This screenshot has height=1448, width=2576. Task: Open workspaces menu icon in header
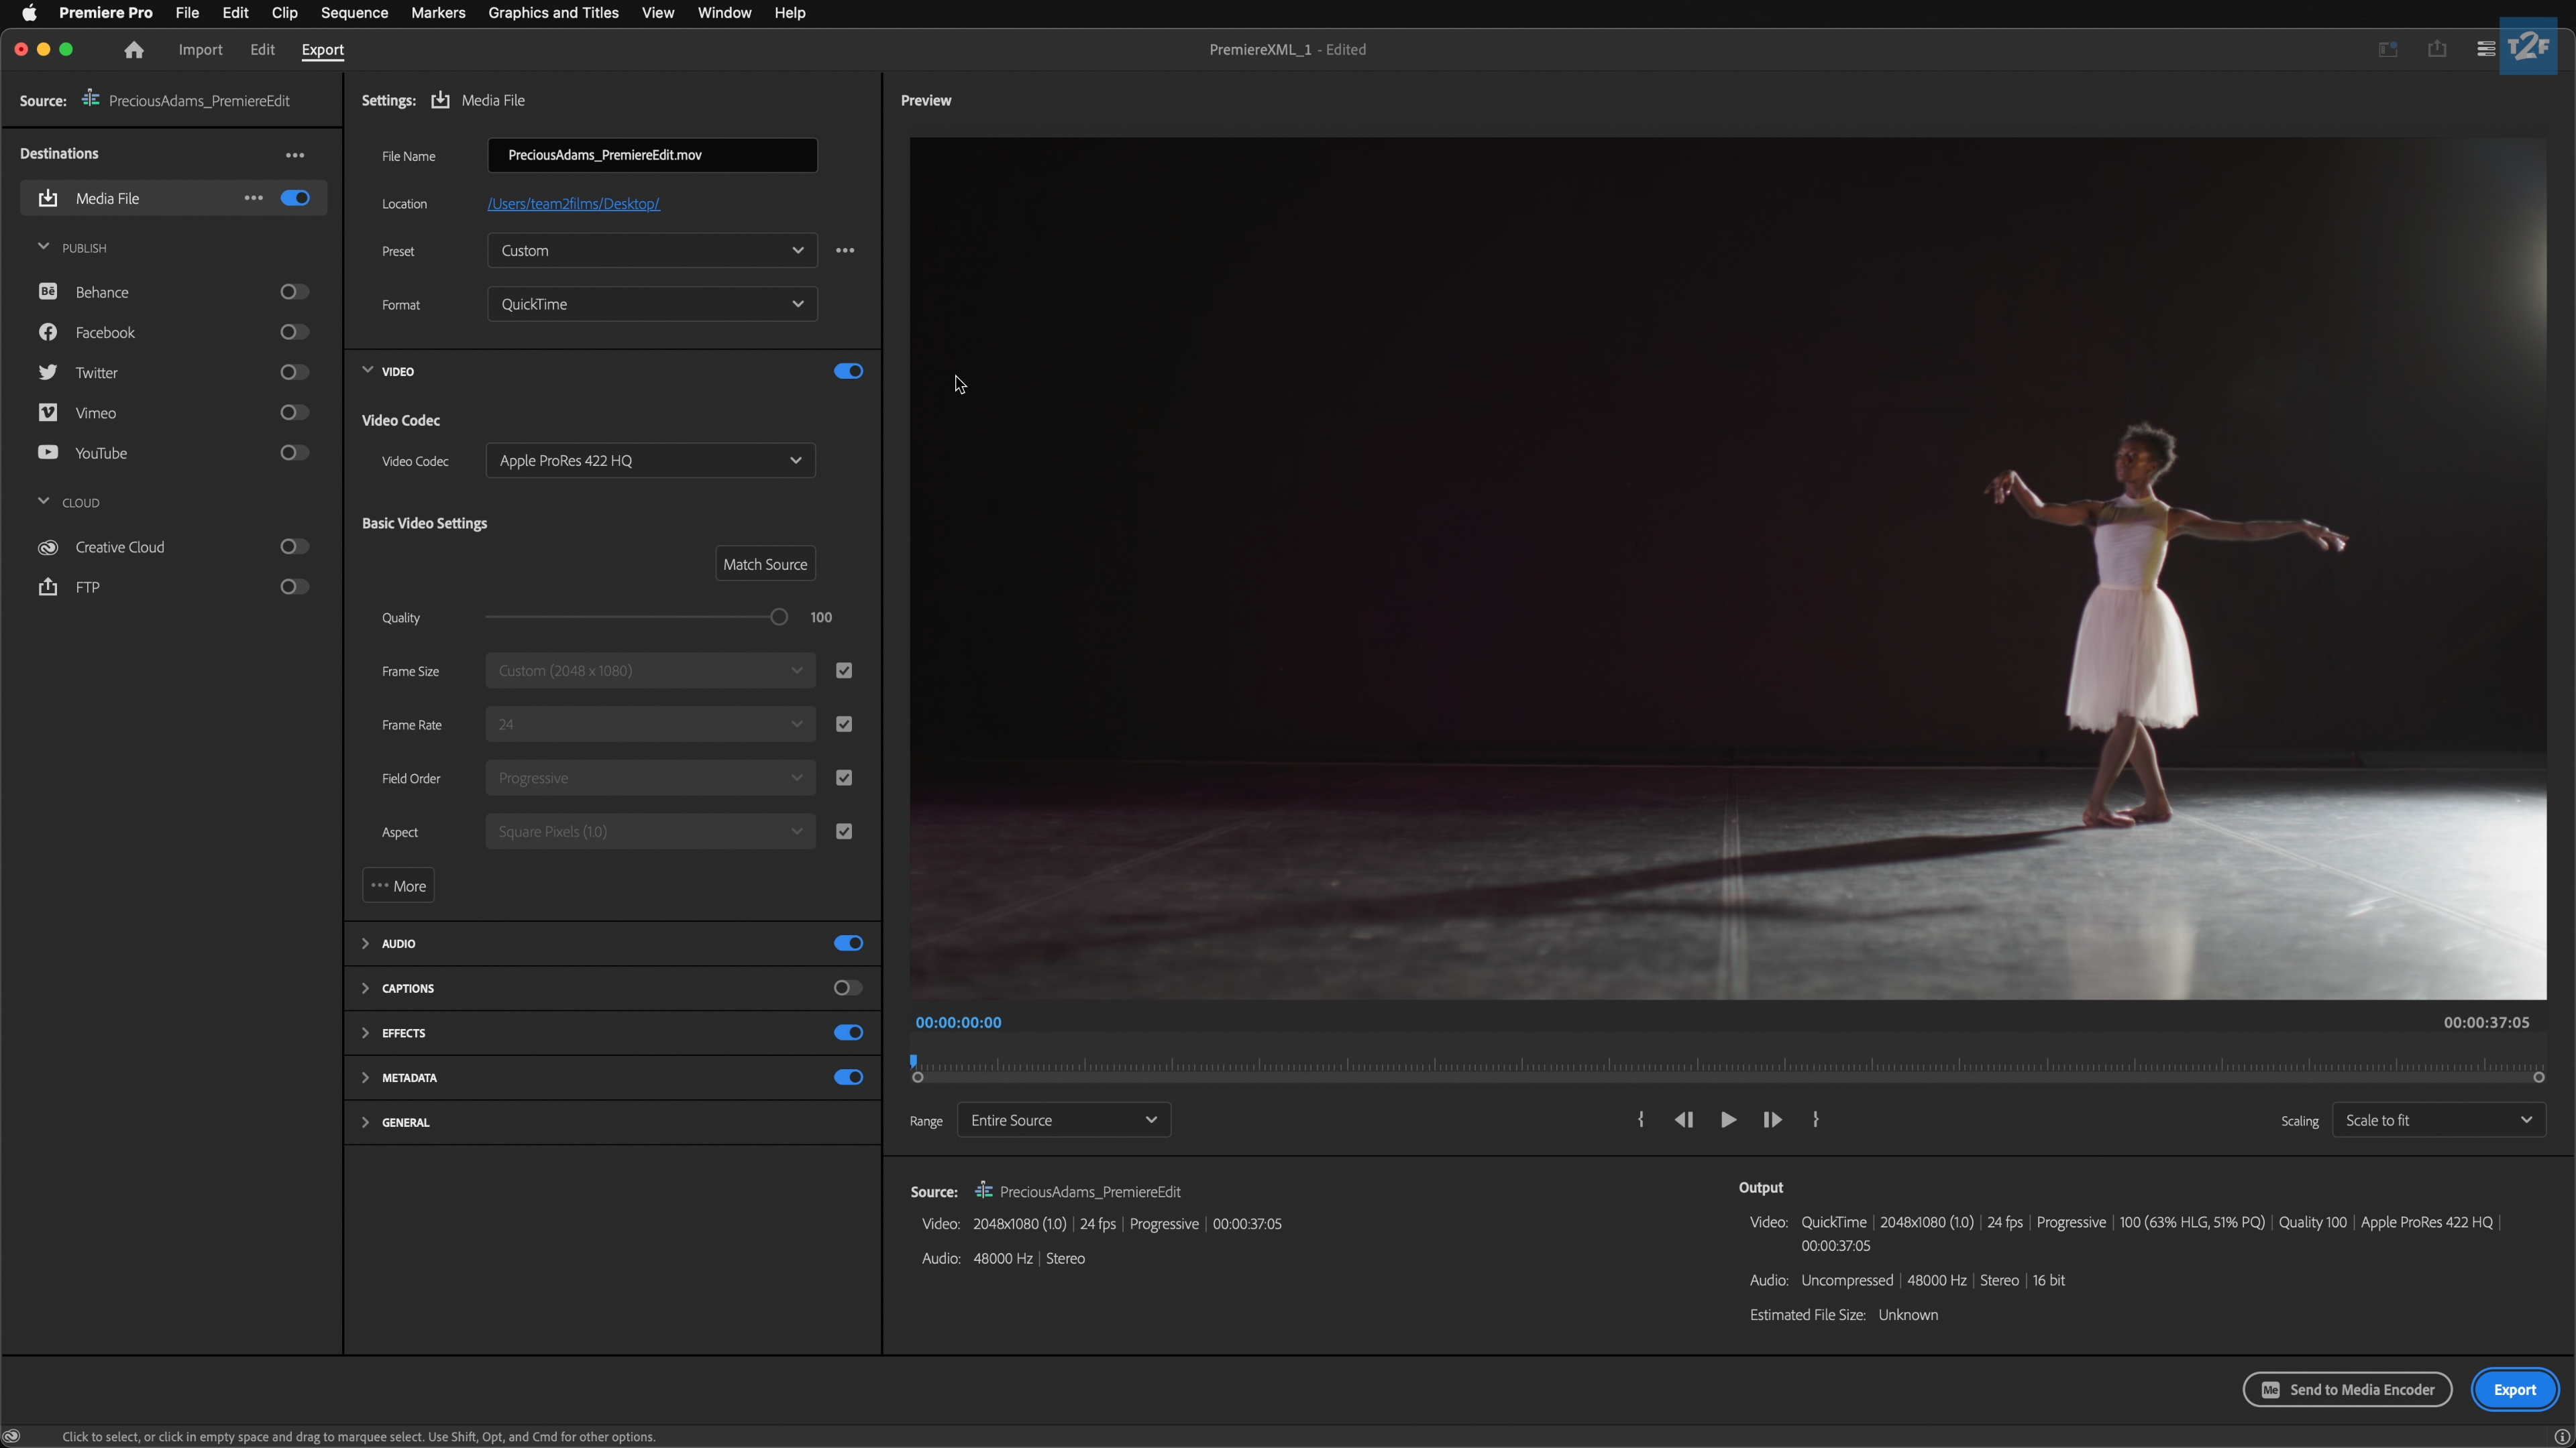2485,50
